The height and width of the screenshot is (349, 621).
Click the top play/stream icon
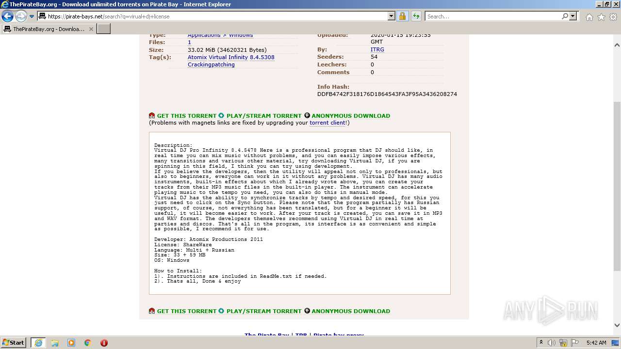point(221,116)
